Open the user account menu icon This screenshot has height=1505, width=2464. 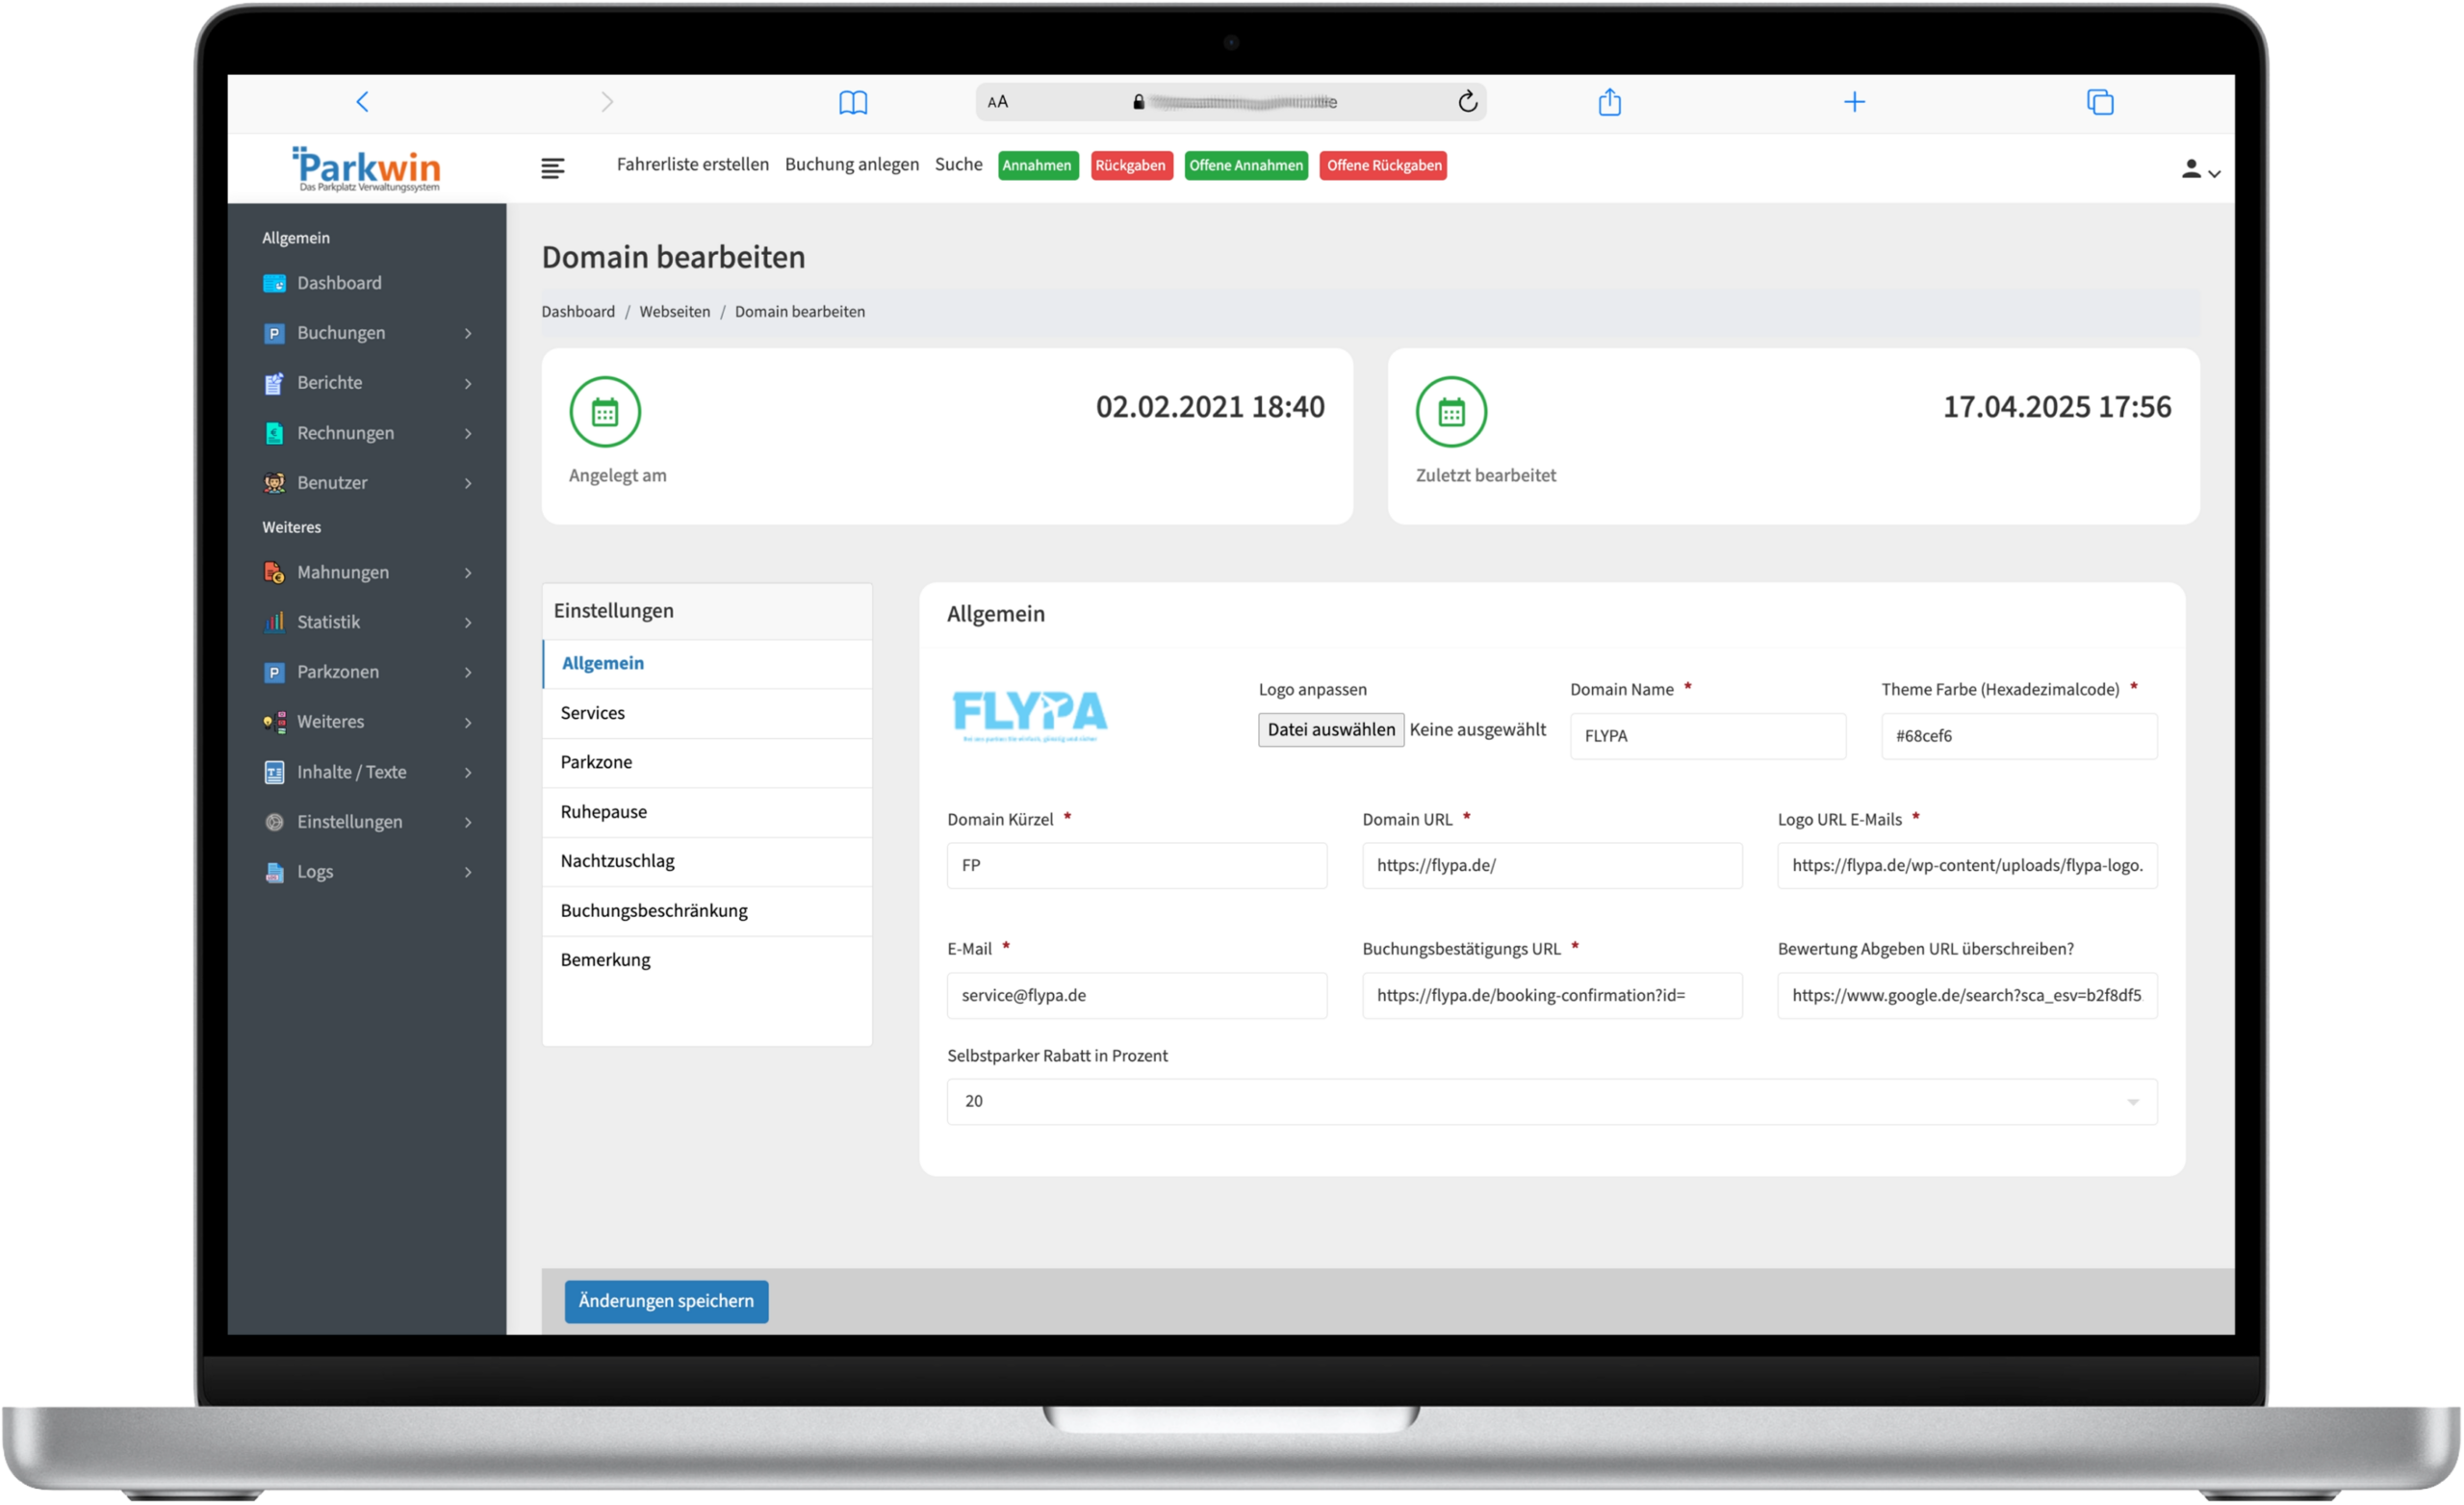[x=2199, y=170]
